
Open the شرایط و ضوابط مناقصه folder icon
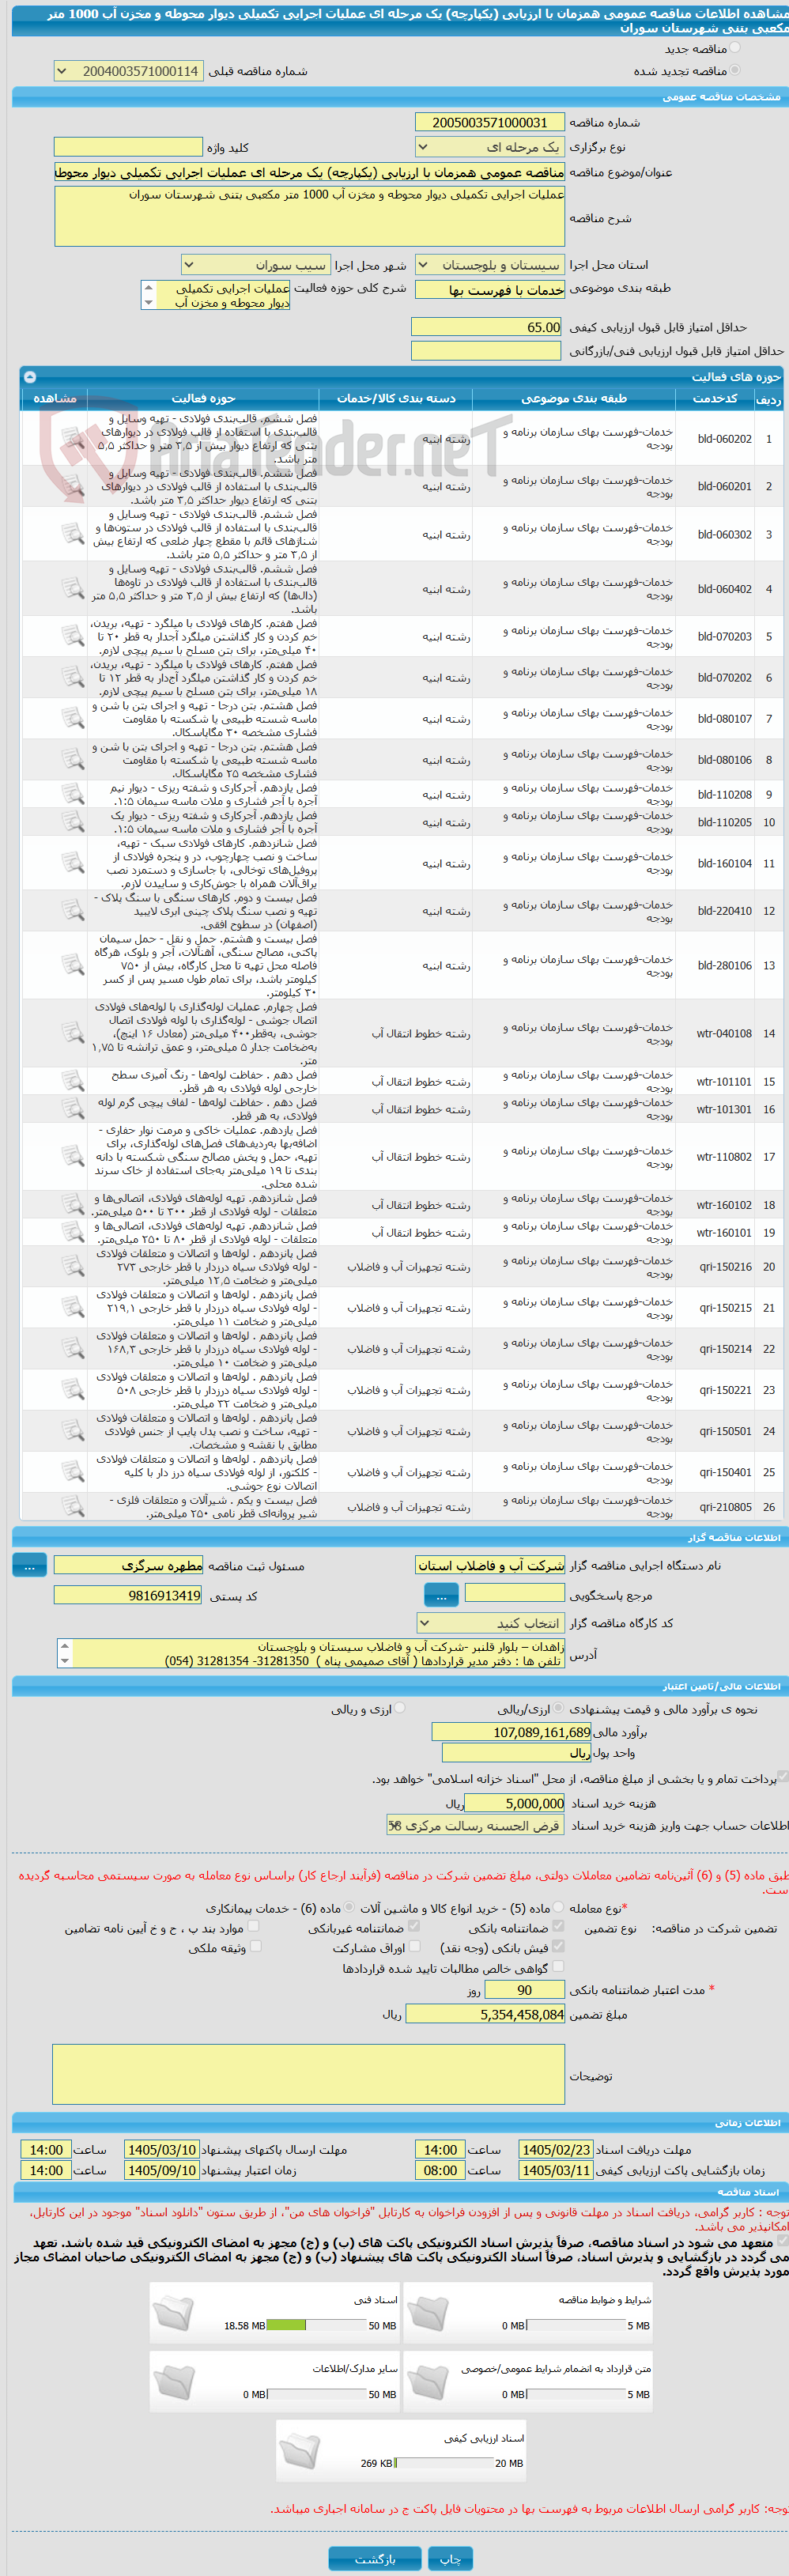tap(428, 2312)
